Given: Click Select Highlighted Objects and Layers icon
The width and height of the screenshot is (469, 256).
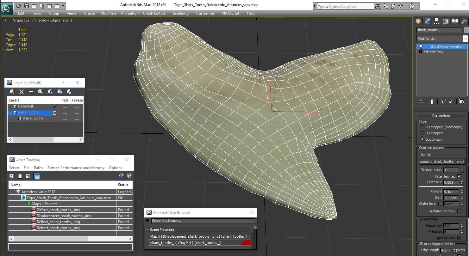Looking at the screenshot, I should (x=41, y=92).
